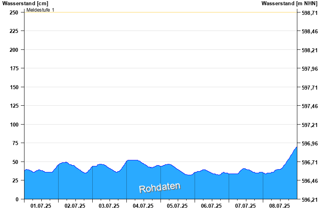Click the 598,71 value on the right axis
The height and width of the screenshot is (221, 321).
click(310, 13)
